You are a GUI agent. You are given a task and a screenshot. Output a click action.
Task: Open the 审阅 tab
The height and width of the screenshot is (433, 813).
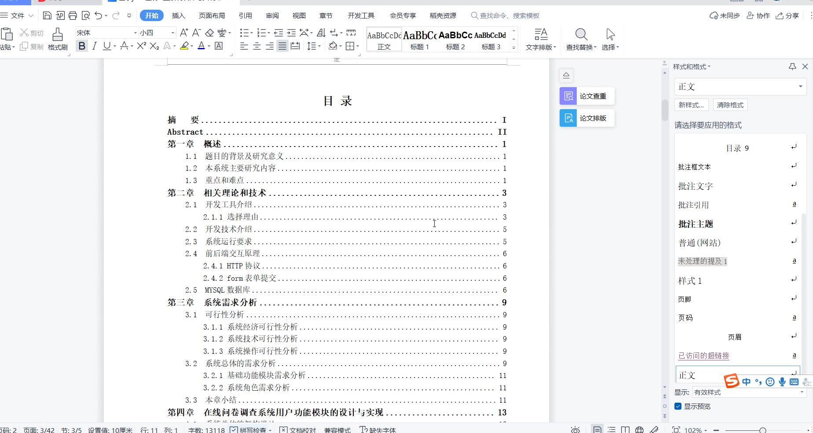[272, 16]
